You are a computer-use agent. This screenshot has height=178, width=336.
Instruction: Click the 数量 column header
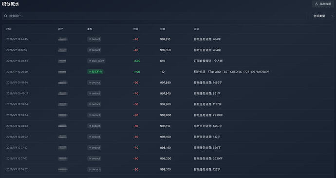pos(136,29)
